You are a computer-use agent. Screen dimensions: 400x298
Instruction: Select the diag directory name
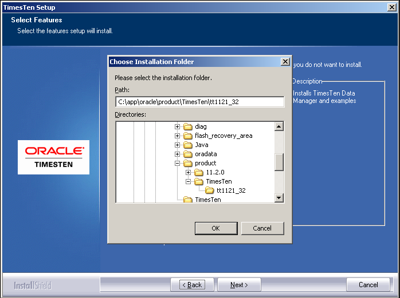point(201,126)
